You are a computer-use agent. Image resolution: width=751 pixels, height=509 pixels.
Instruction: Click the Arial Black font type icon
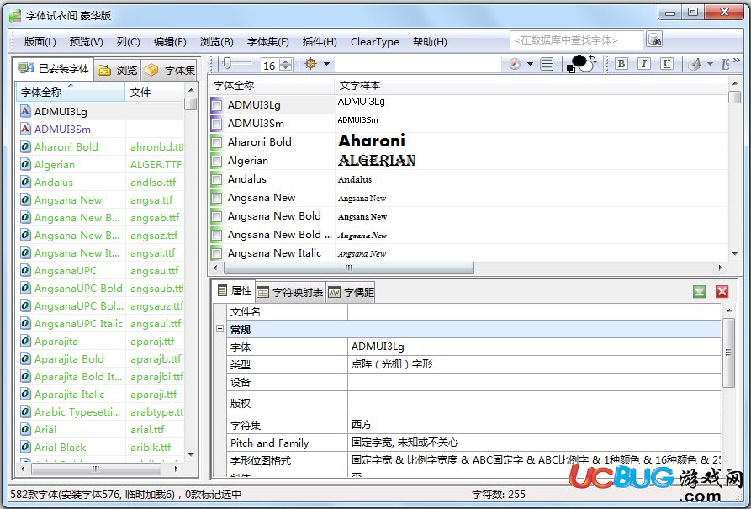click(25, 448)
